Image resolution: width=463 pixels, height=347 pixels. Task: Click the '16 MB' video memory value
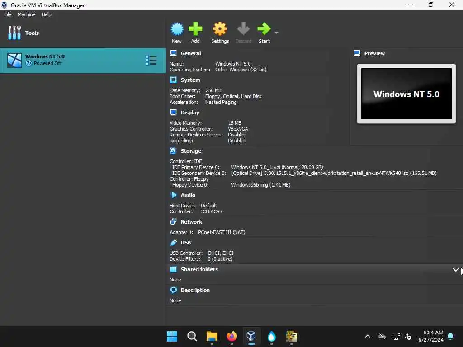click(x=235, y=123)
